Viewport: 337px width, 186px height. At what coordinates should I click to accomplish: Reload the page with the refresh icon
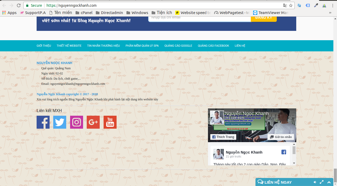(19, 5)
